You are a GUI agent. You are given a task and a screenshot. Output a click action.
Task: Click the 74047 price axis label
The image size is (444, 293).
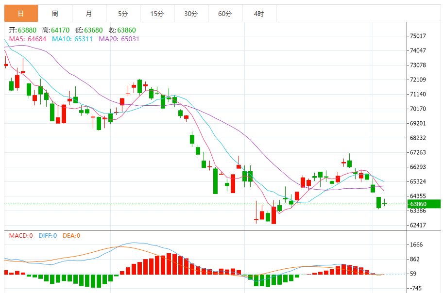click(x=418, y=50)
